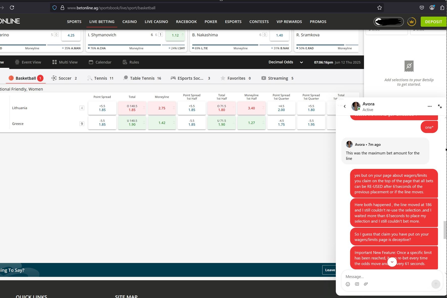Open the chat more options menu

click(x=430, y=106)
